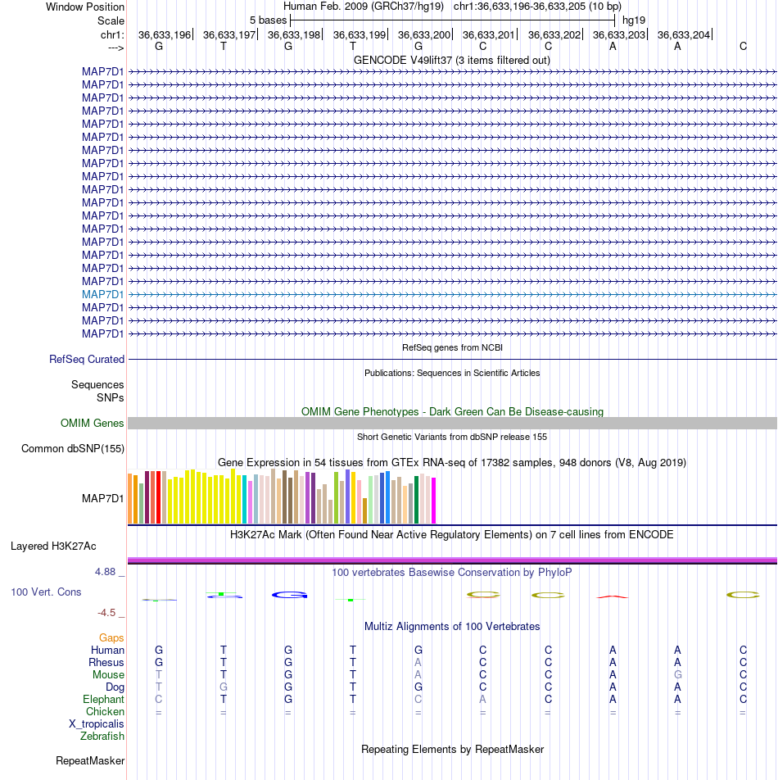The height and width of the screenshot is (780, 778).
Task: Select the Rhesus alignment row label
Action: (x=106, y=663)
